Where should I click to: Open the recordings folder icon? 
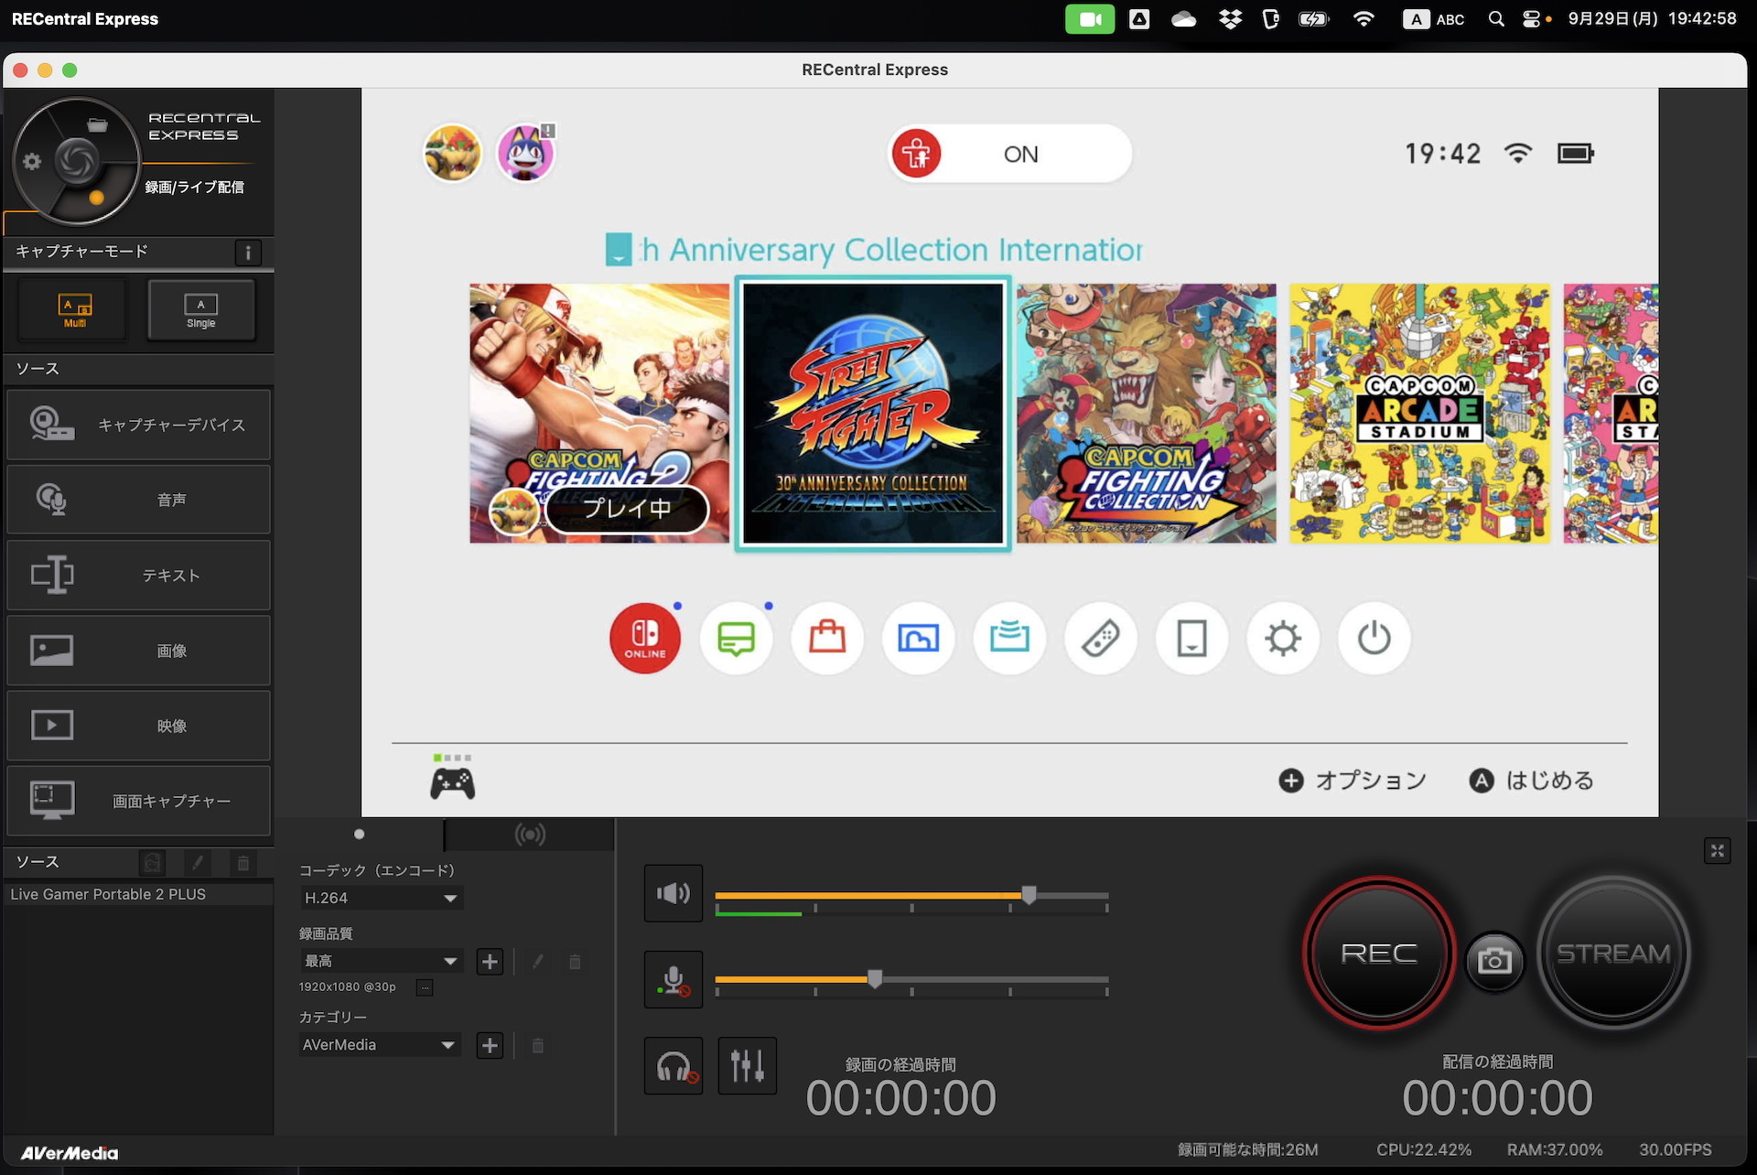pos(98,125)
